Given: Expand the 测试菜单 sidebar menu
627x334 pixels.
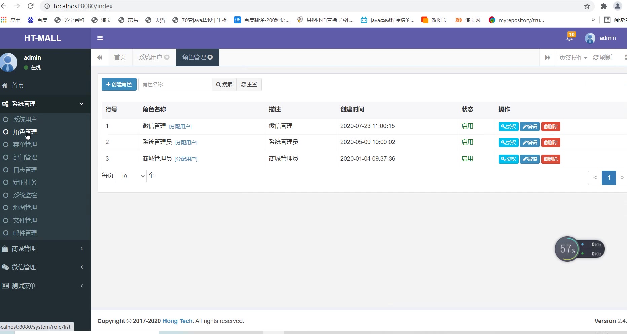Looking at the screenshot, I should 45,286.
